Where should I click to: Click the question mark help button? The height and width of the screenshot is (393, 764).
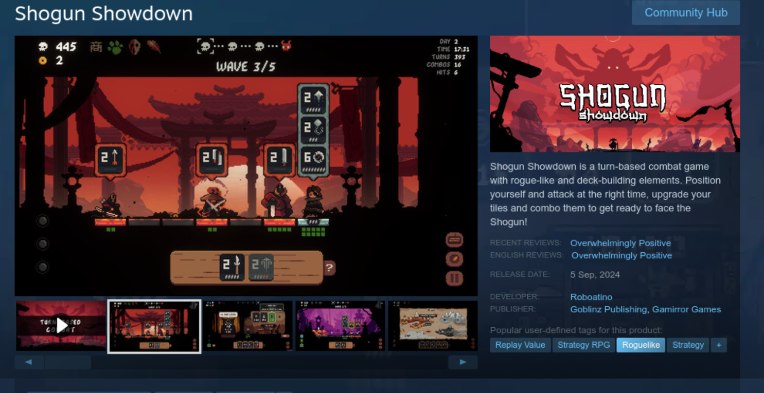[329, 268]
